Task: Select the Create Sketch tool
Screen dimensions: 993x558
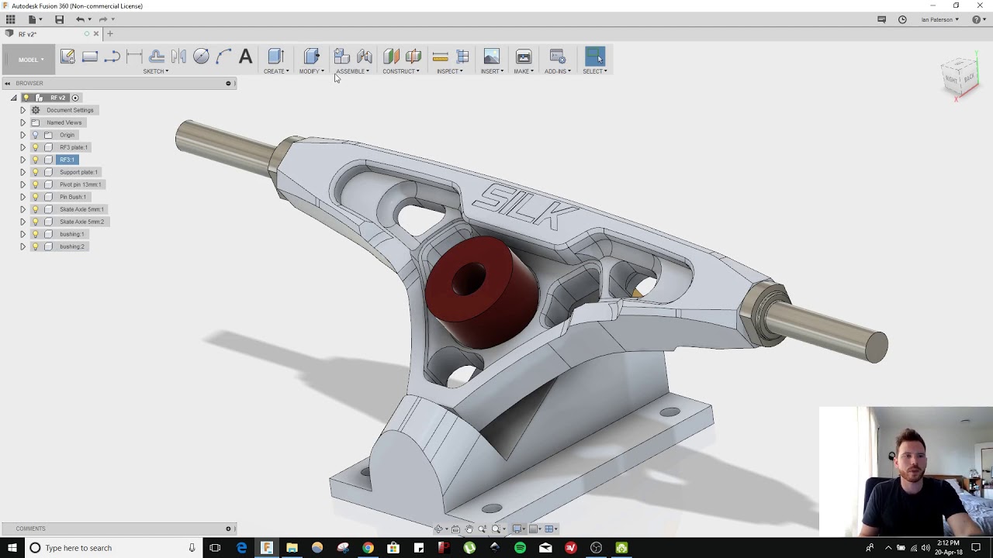Action: (x=67, y=57)
